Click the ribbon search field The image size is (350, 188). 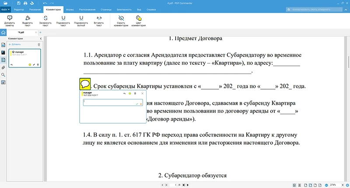click(x=314, y=9)
